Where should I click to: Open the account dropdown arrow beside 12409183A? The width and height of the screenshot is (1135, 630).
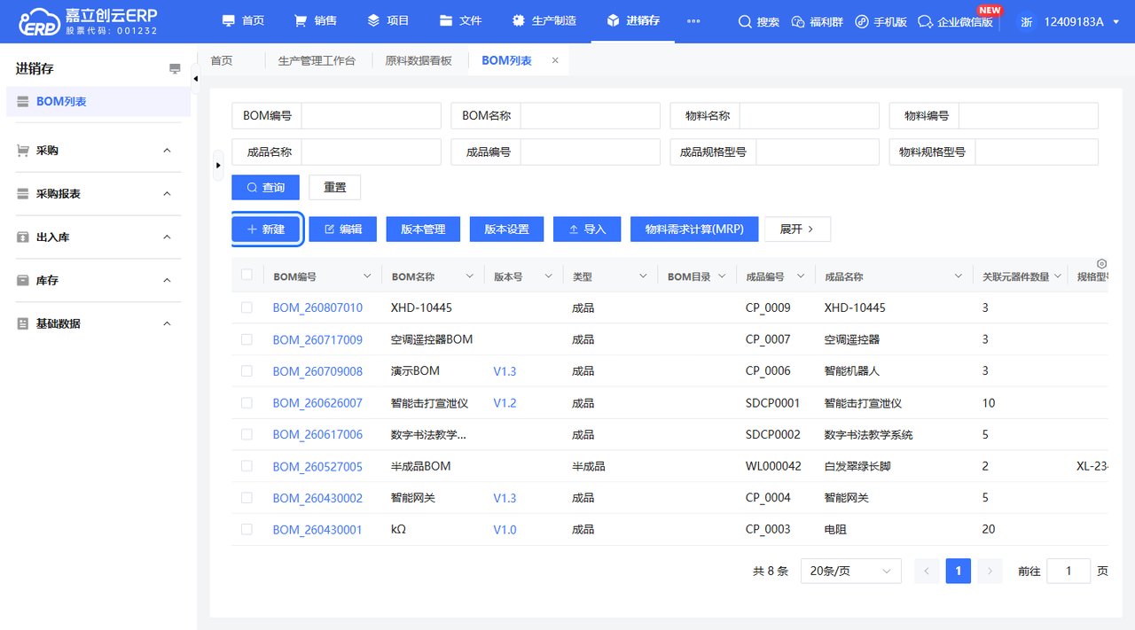coord(1115,21)
